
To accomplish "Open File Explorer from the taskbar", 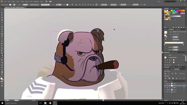I will click(x=45, y=103).
